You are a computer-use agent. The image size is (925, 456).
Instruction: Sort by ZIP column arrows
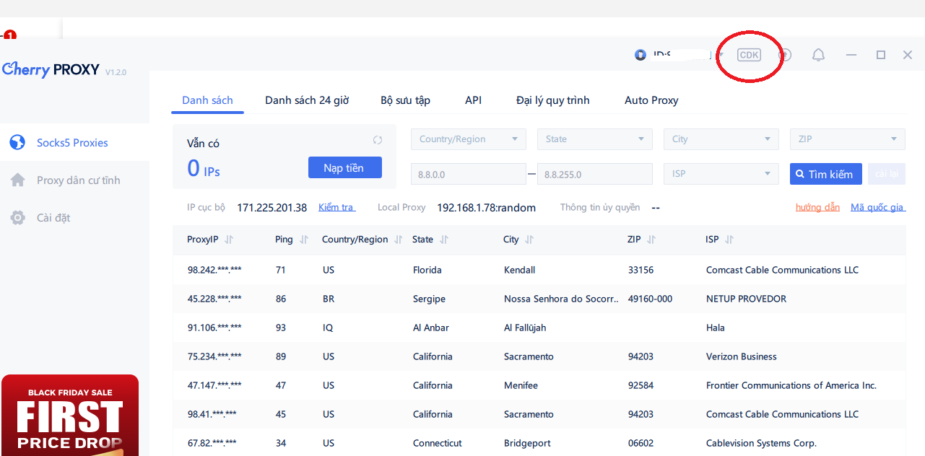pos(651,240)
